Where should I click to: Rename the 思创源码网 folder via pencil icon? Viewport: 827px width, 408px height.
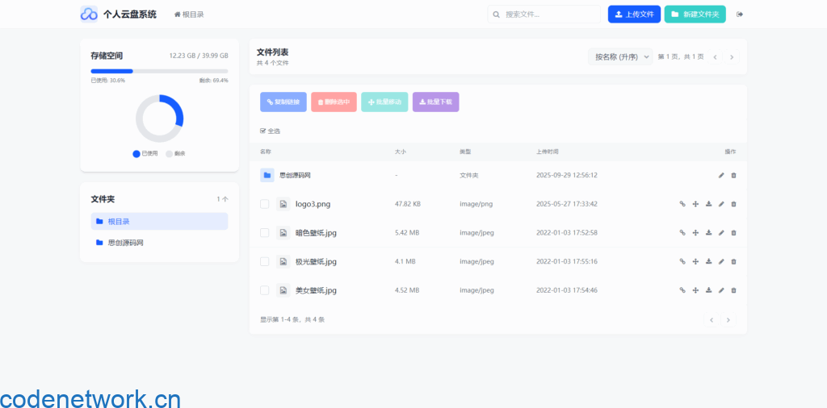(x=721, y=175)
